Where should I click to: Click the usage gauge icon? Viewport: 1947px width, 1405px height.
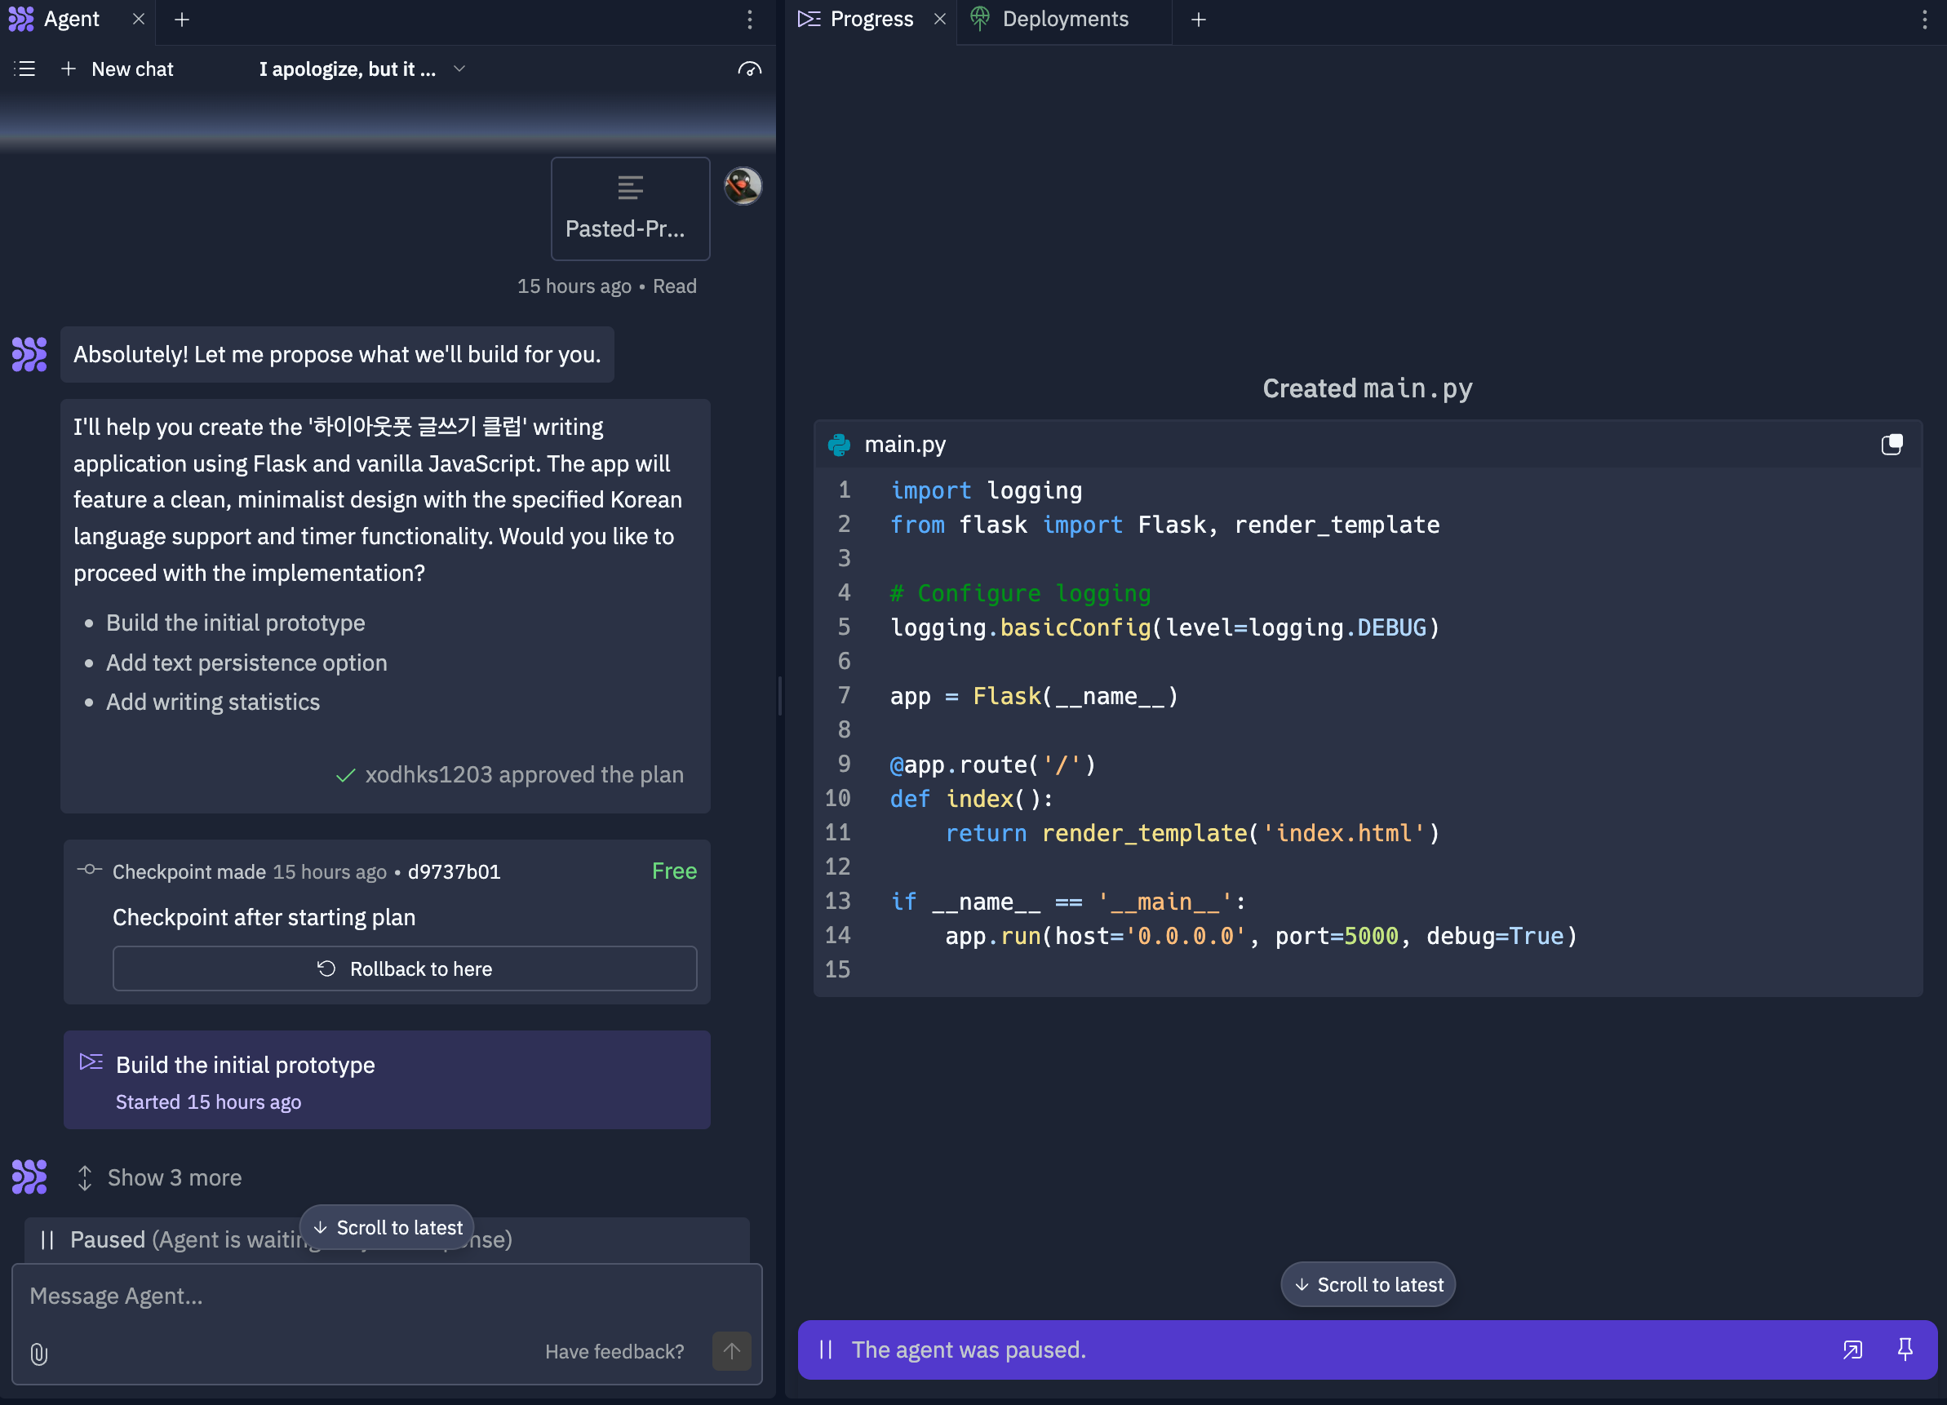click(749, 69)
